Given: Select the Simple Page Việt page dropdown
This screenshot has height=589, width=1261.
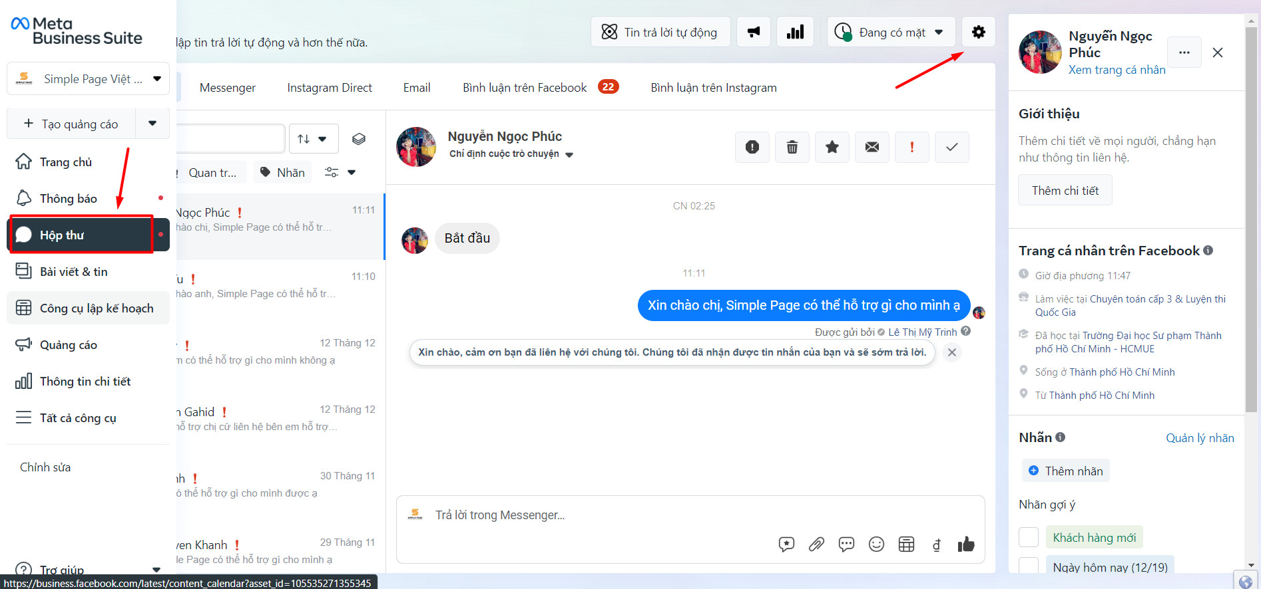Looking at the screenshot, I should 88,79.
